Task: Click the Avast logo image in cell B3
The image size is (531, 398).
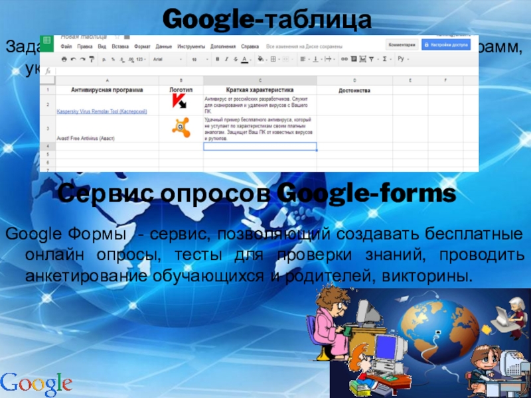Action: (181, 127)
